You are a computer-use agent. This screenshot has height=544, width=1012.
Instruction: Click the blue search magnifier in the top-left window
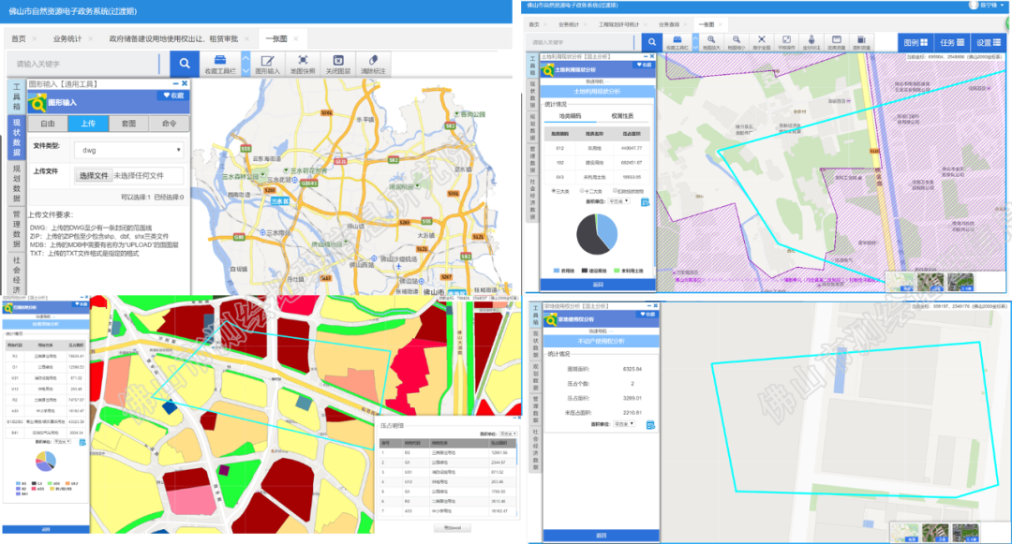point(185,63)
